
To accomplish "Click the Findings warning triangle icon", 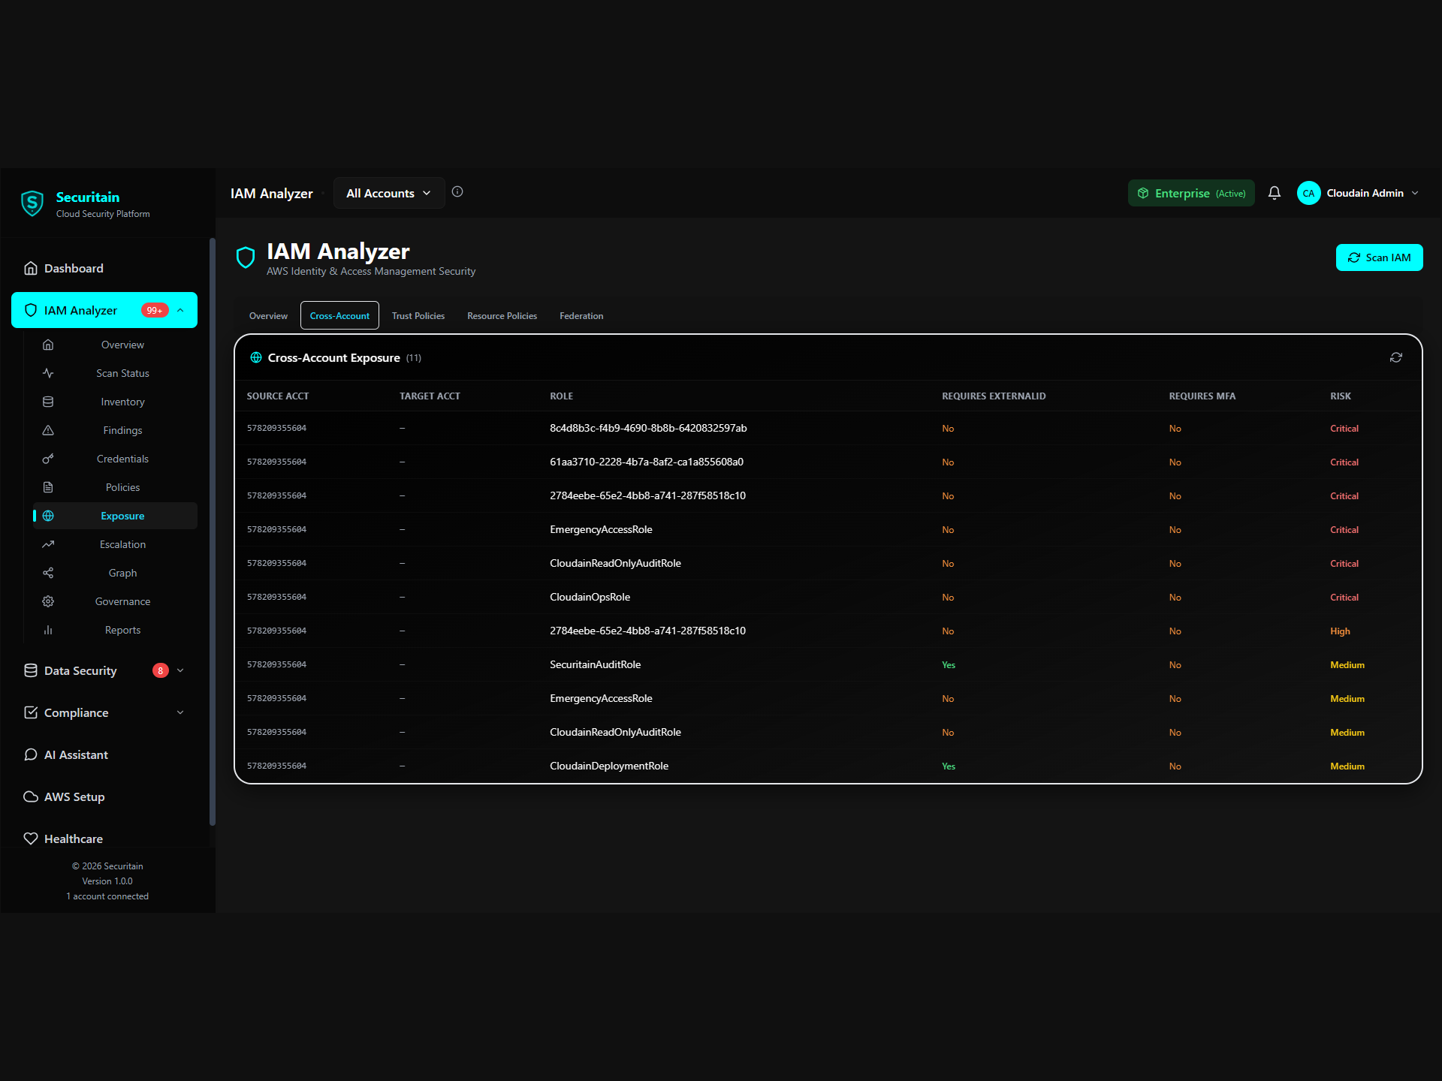I will (48, 430).
